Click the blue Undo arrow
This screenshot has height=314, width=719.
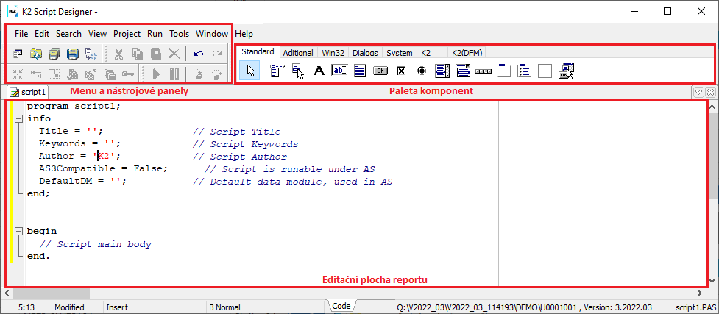tap(199, 54)
